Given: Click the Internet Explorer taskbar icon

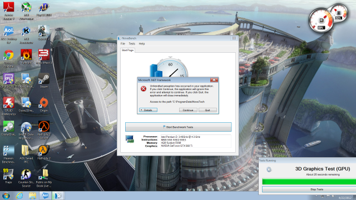Looking at the screenshot, I should [x=19, y=196].
